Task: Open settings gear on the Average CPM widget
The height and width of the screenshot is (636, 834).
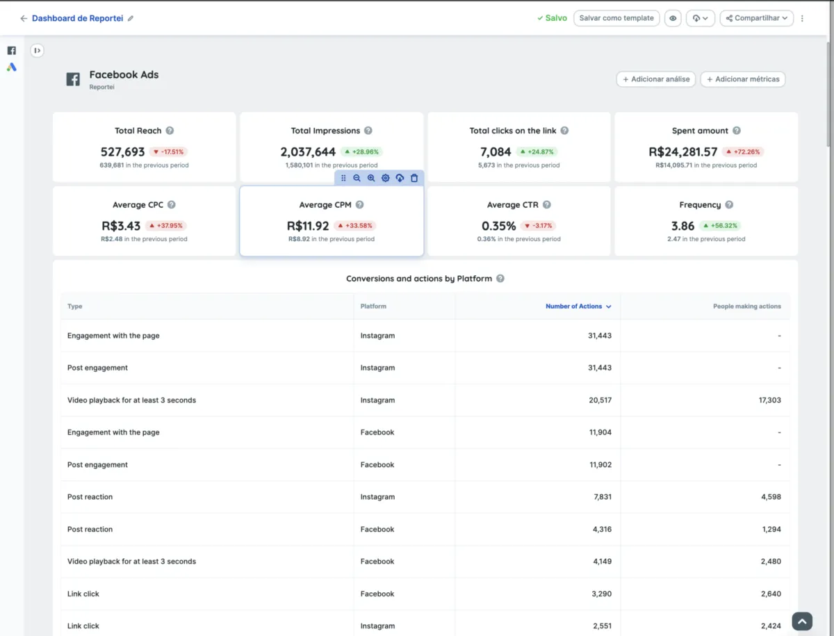Action: point(386,178)
